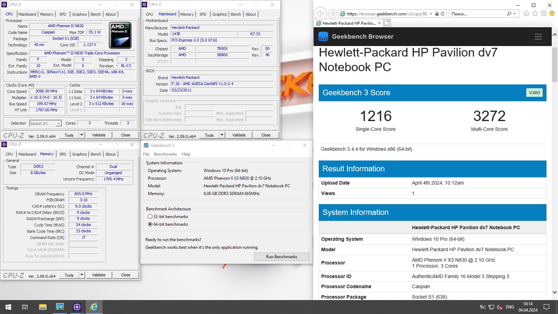Open Geekbench Browser hamburger menu

538,37
